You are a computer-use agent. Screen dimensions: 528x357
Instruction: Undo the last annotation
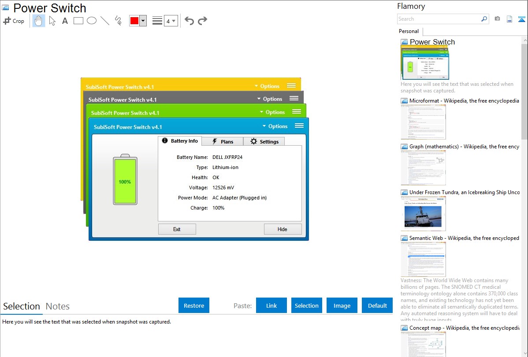coord(189,21)
